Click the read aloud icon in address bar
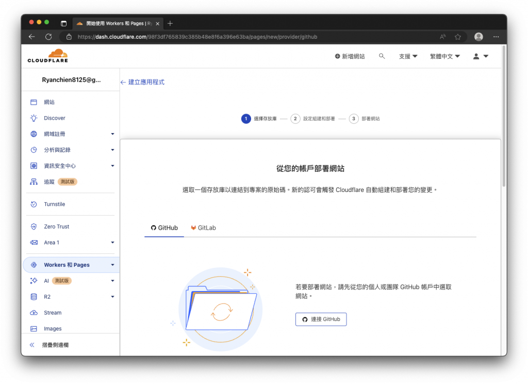528x384 pixels. coord(443,37)
